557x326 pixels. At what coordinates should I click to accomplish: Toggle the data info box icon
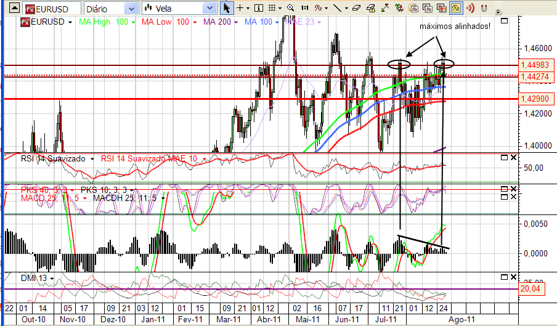point(259,8)
